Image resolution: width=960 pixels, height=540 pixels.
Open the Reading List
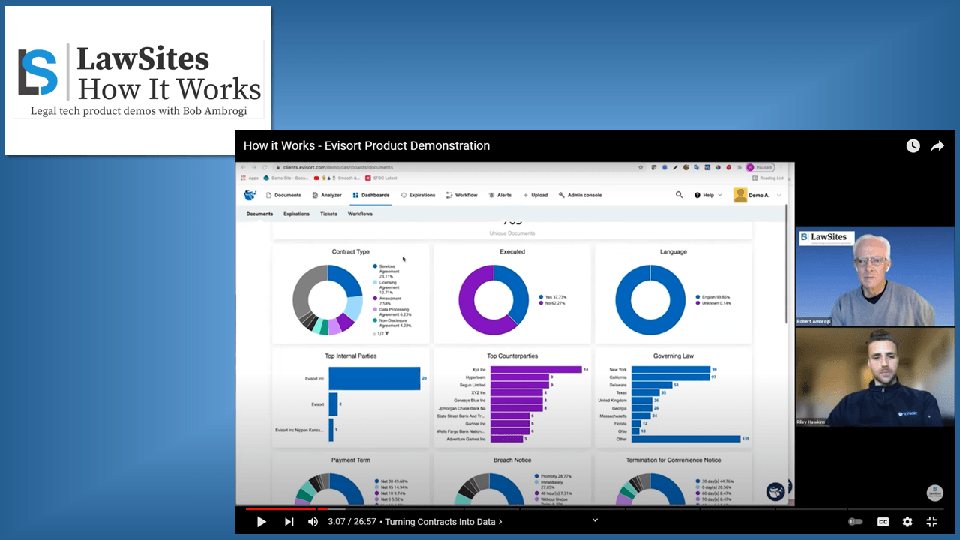(769, 178)
